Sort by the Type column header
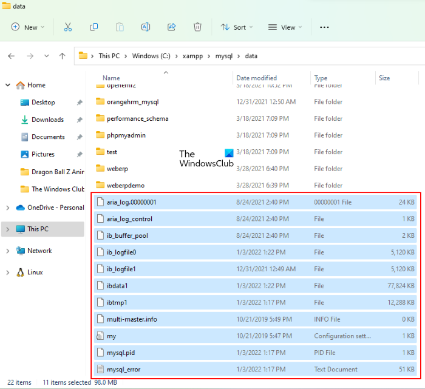 [x=321, y=78]
